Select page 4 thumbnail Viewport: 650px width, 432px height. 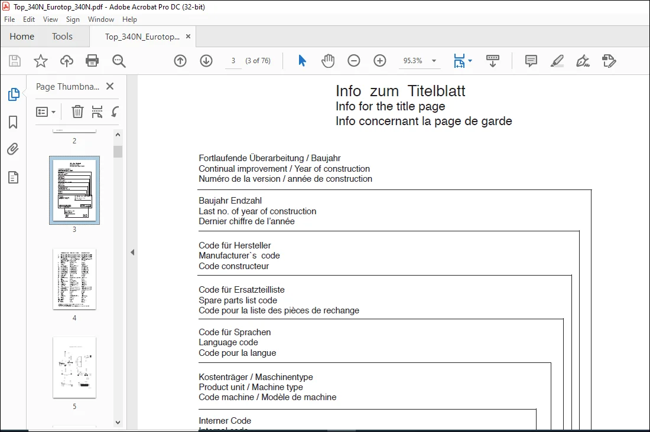click(74, 279)
